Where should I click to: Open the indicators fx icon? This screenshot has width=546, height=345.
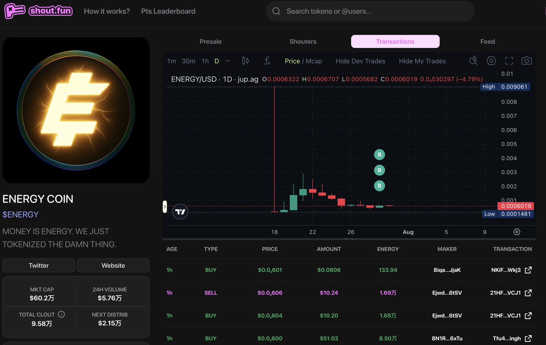pos(267,61)
